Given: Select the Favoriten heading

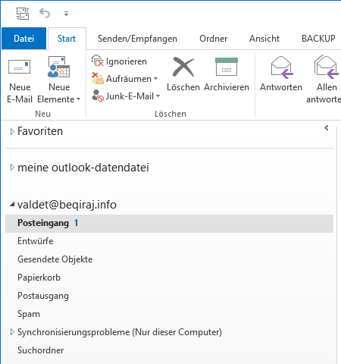Looking at the screenshot, I should click(x=40, y=131).
